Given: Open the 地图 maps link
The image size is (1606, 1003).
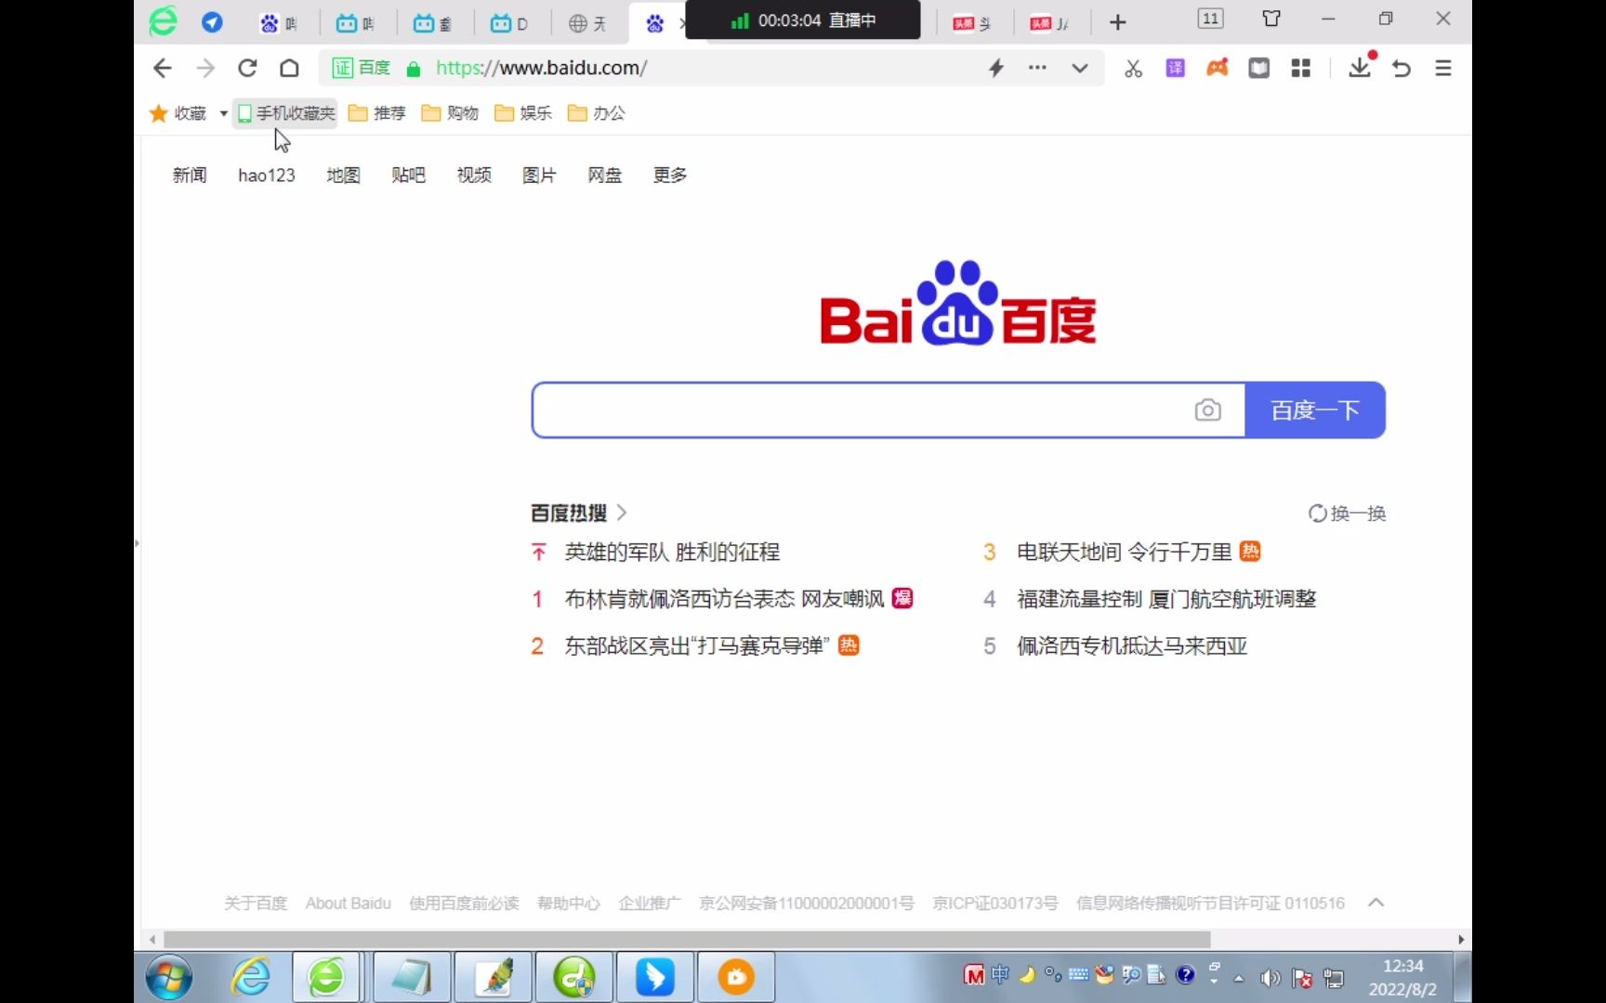Looking at the screenshot, I should point(343,175).
